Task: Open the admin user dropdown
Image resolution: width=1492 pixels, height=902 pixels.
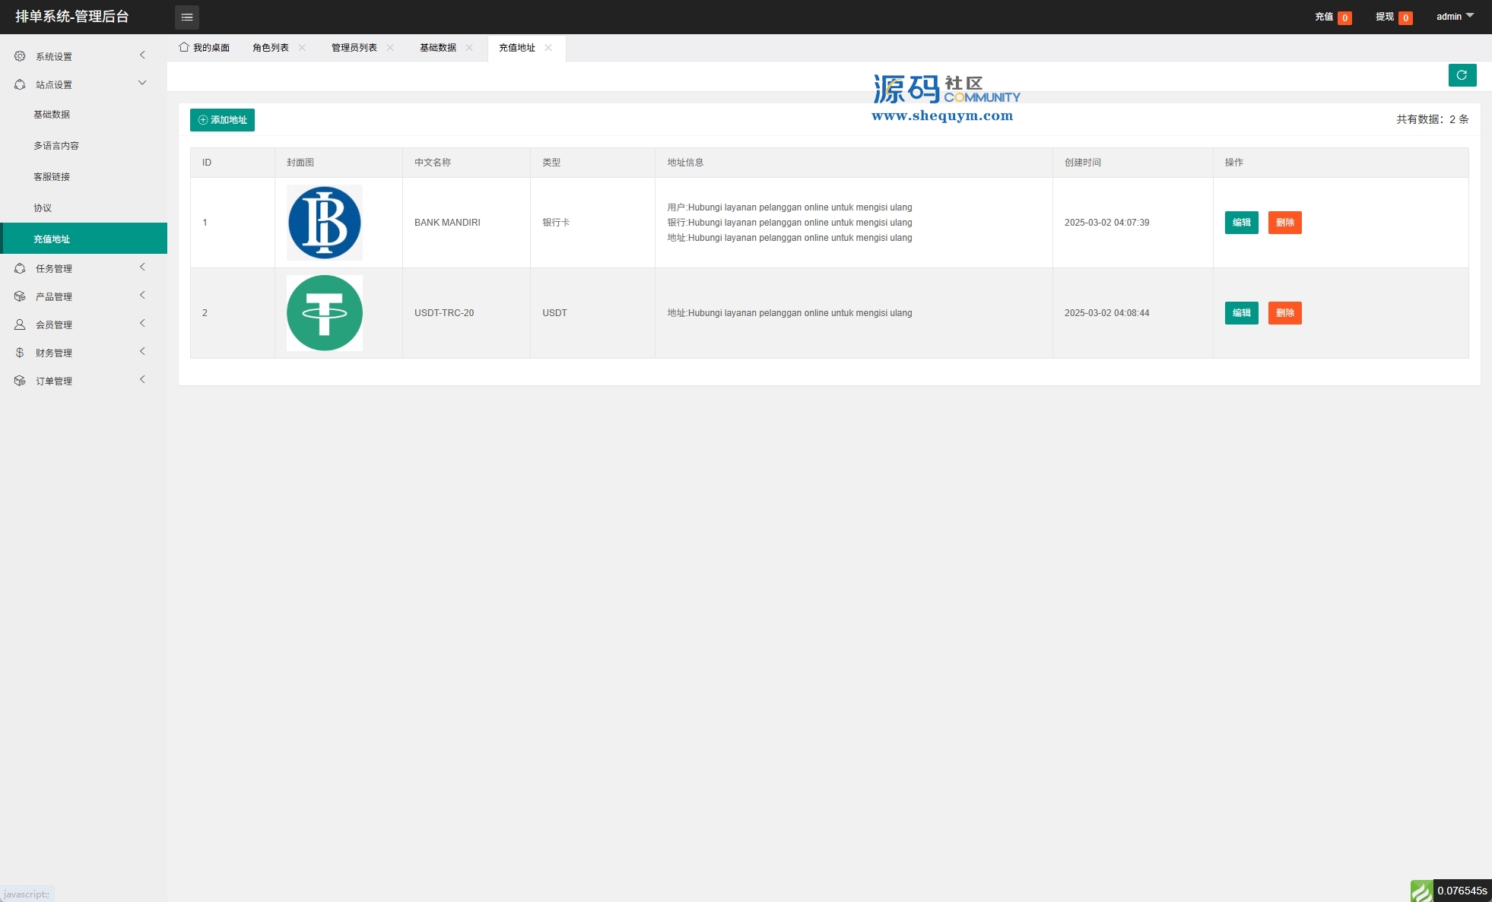Action: coord(1454,16)
